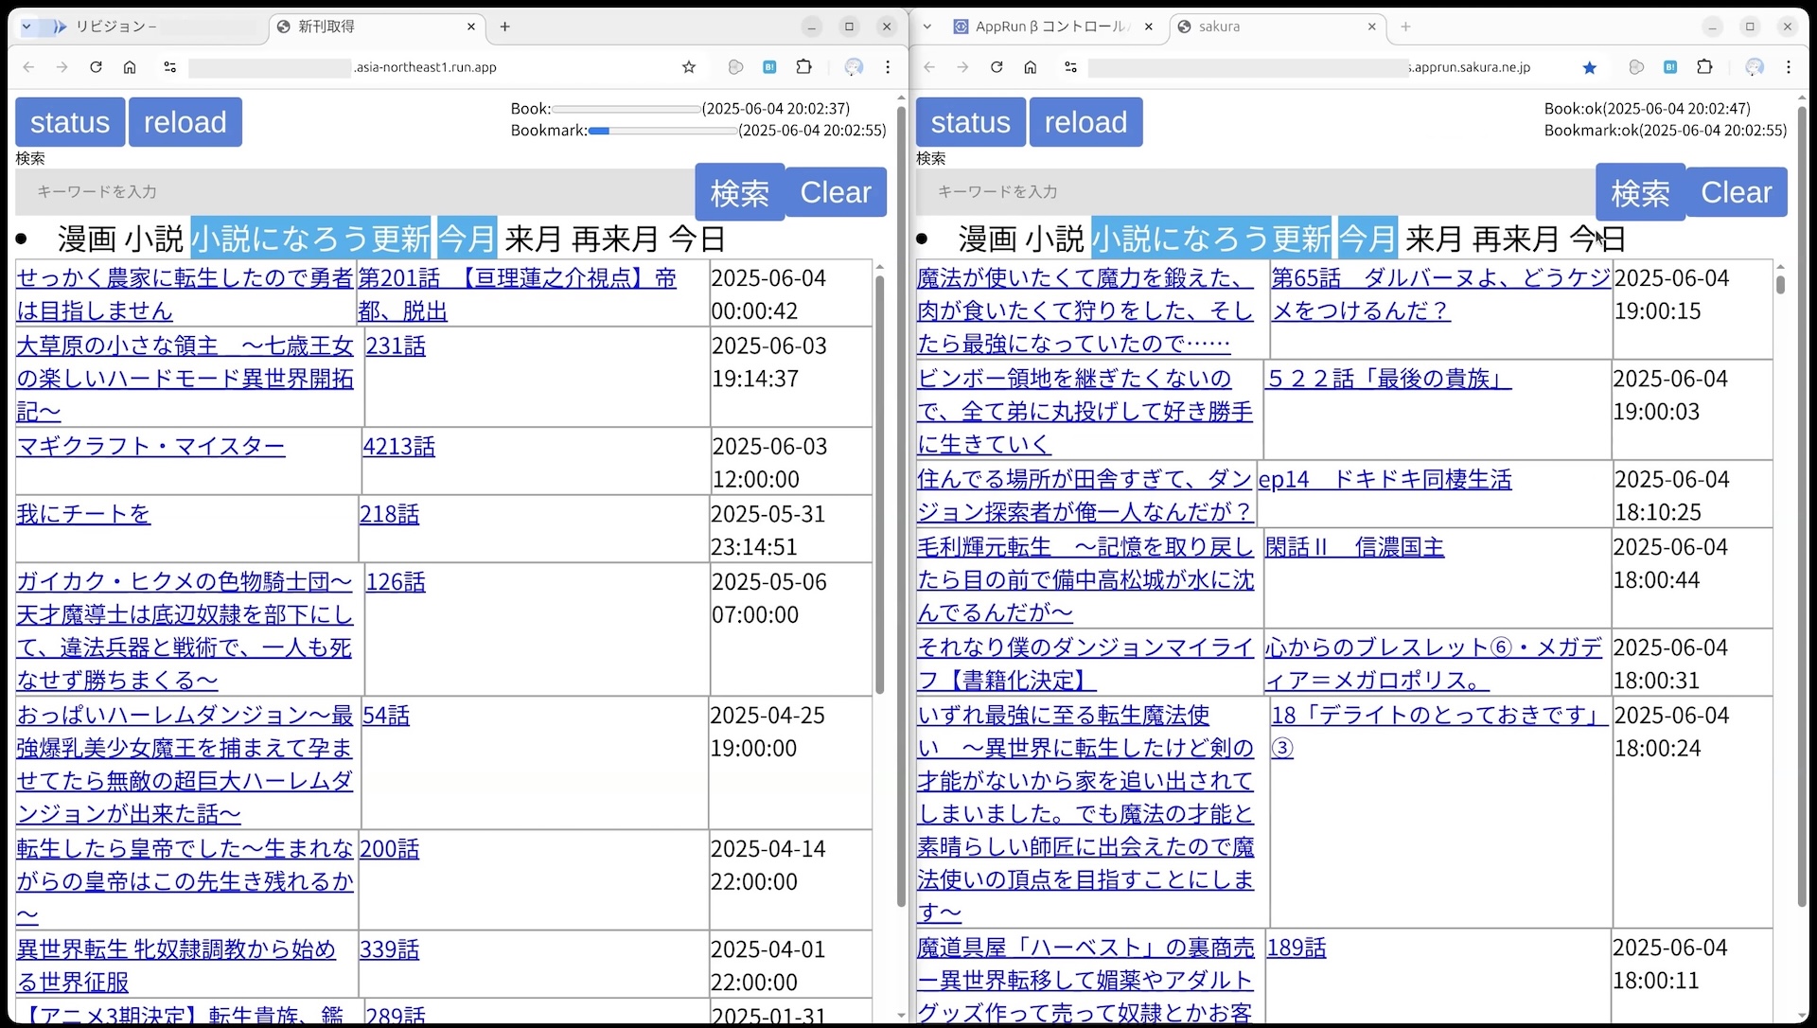Click 検索 button in right page

pyautogui.click(x=1641, y=192)
